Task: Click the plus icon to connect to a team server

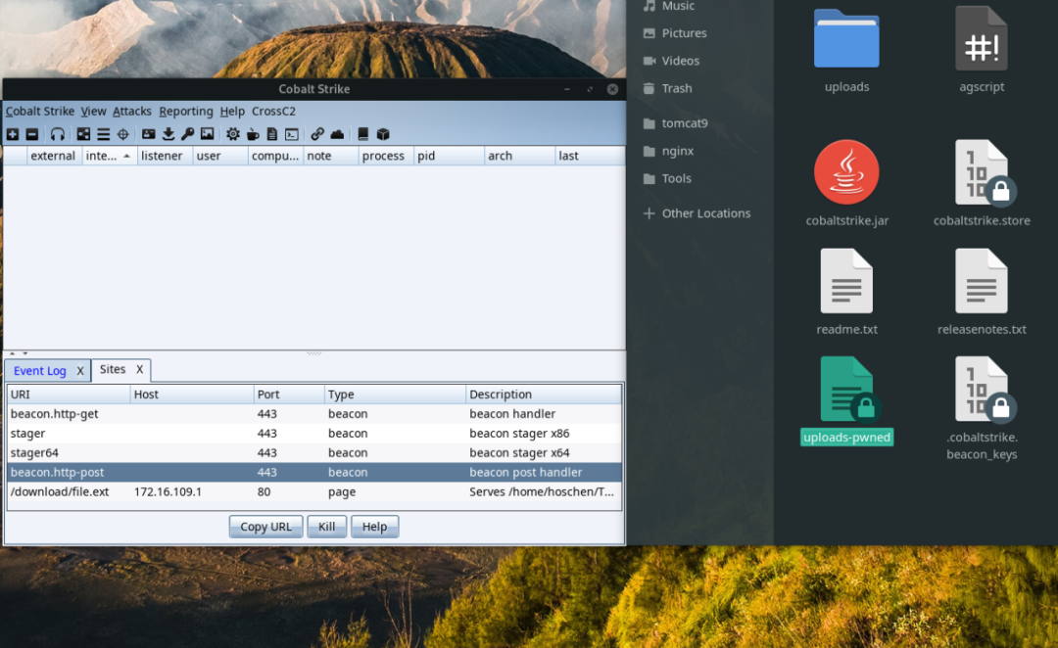Action: (13, 134)
